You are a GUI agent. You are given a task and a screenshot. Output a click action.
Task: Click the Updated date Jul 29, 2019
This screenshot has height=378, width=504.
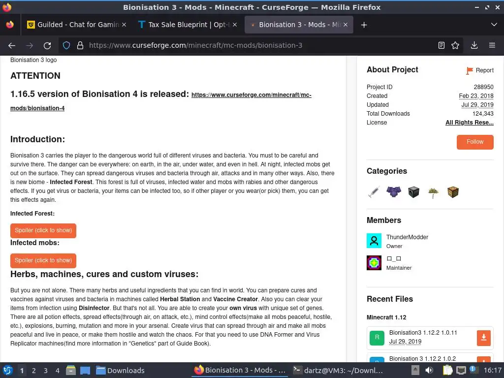[477, 105]
